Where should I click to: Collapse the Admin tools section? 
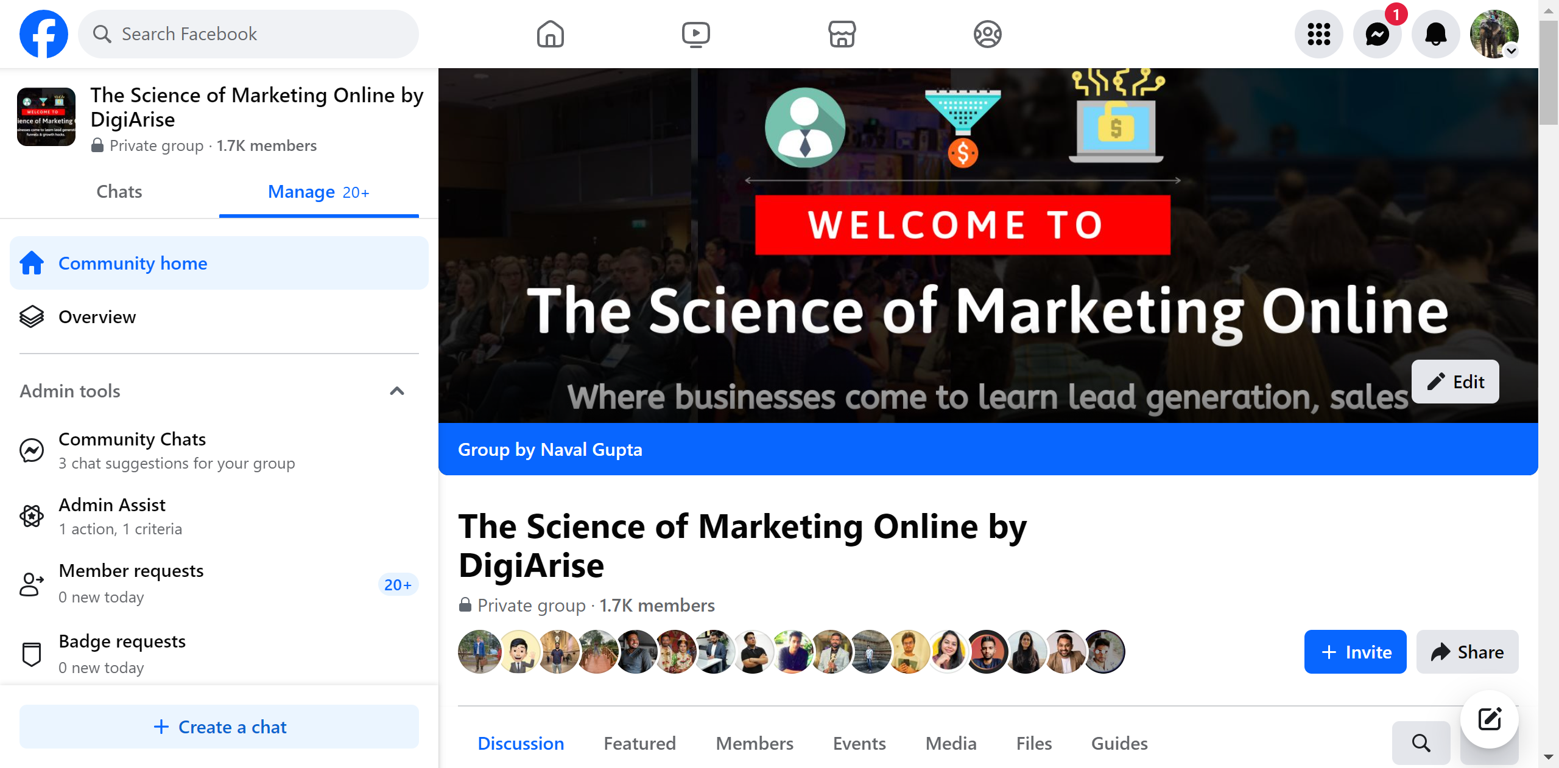pos(397,391)
